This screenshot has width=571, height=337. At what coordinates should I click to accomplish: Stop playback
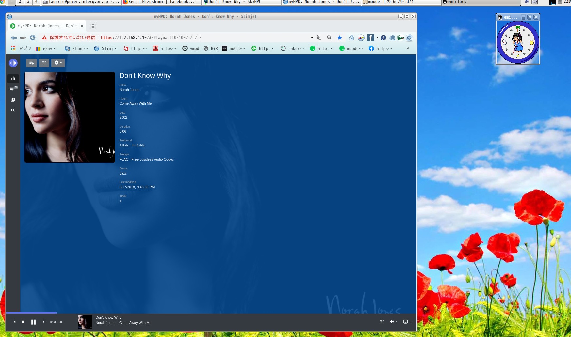click(23, 322)
